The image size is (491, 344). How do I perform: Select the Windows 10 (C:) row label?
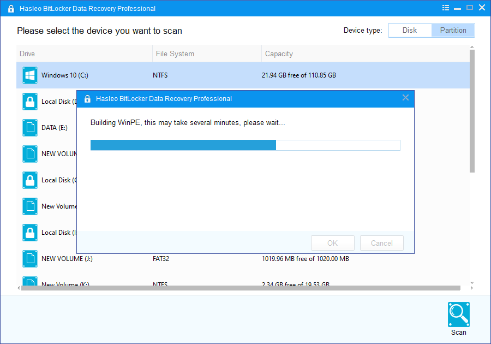(65, 75)
